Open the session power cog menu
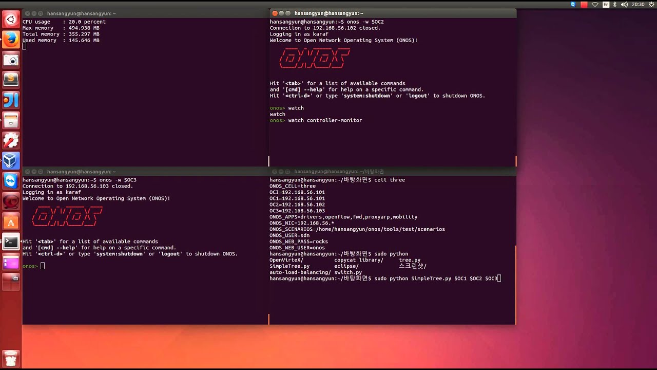Screen dimensions: 657x370 pos(651,4)
